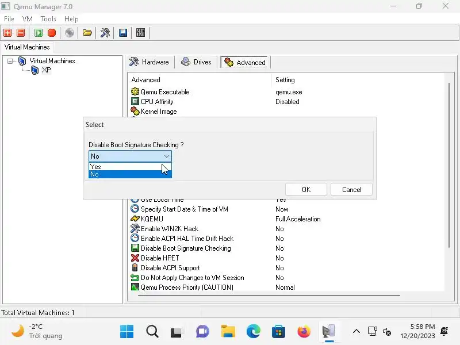The image size is (460, 345).
Task: Switch to the Drives tab
Action: 196,62
